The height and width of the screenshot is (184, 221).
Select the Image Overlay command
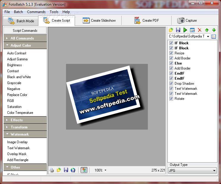pyautogui.click(x=17, y=142)
